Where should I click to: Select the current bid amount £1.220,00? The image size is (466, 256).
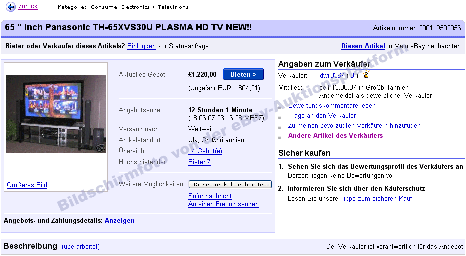[202, 74]
